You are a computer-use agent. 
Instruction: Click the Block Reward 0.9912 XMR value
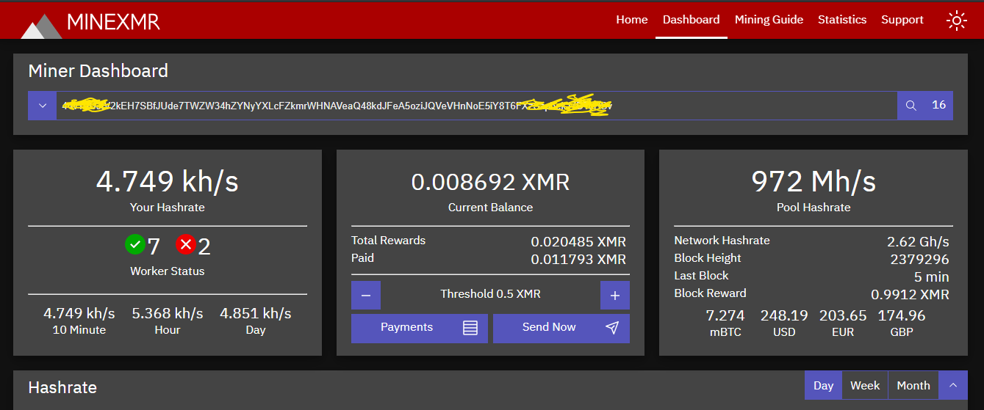pyautogui.click(x=910, y=295)
